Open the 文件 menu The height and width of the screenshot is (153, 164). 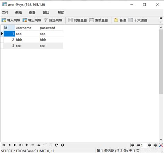(x=5, y=12)
